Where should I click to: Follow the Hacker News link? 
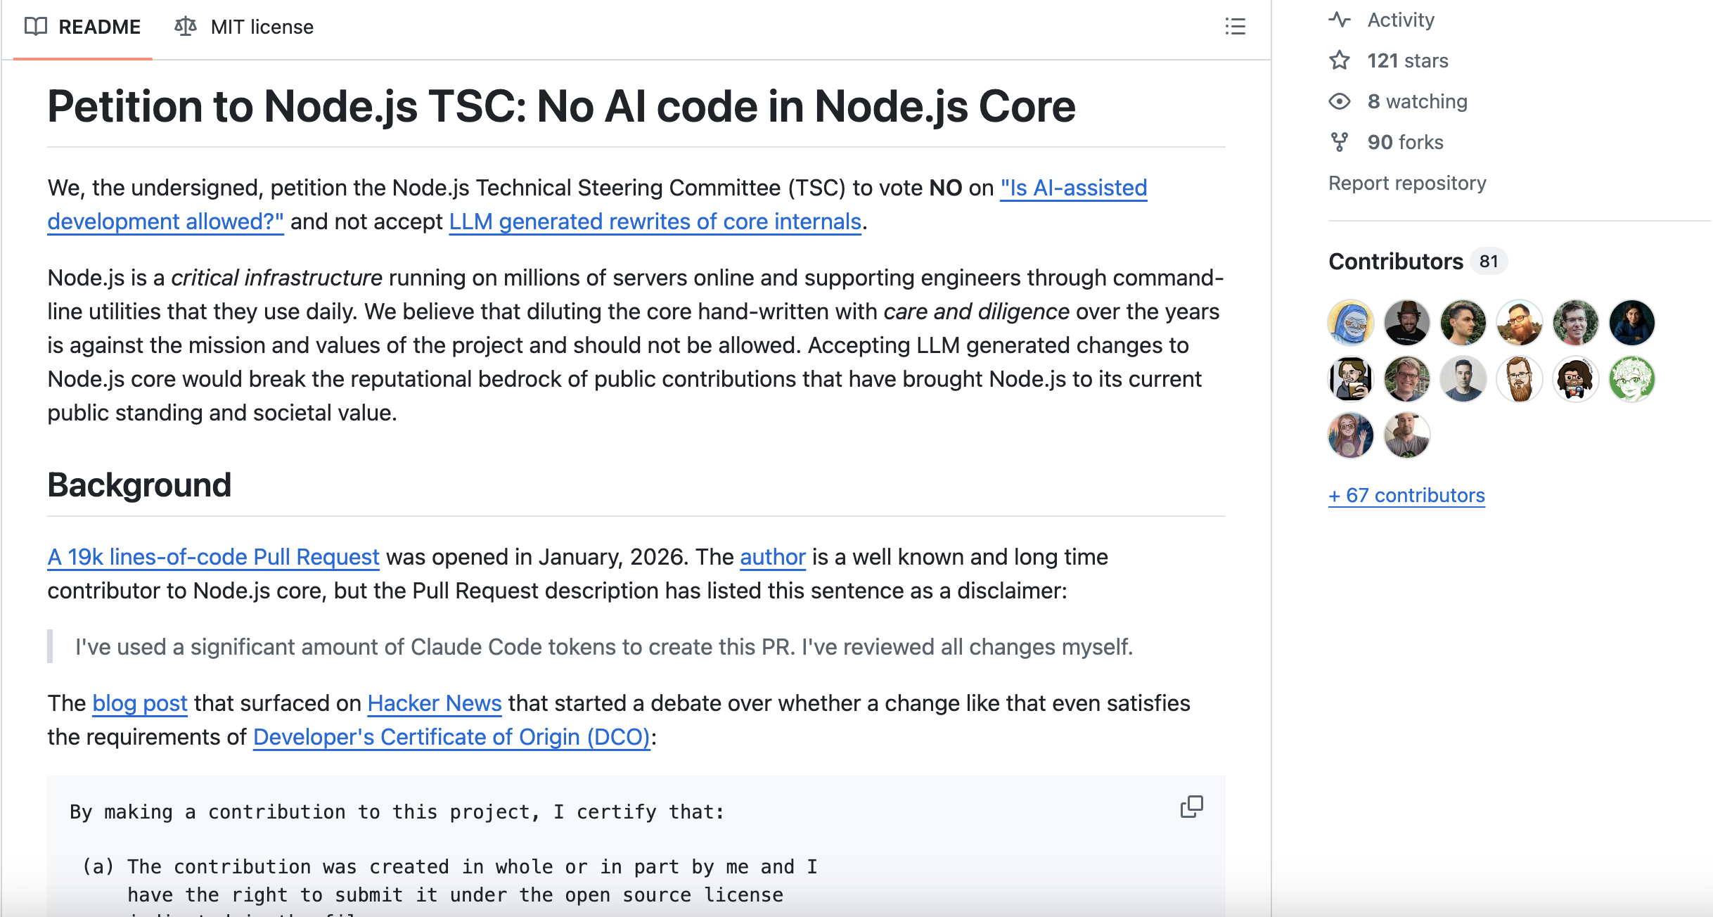[x=434, y=703]
